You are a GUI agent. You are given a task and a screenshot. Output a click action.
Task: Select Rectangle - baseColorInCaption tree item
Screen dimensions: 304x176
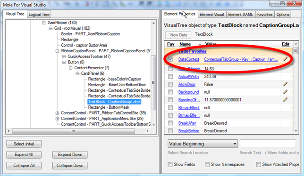pyautogui.click(x=114, y=79)
